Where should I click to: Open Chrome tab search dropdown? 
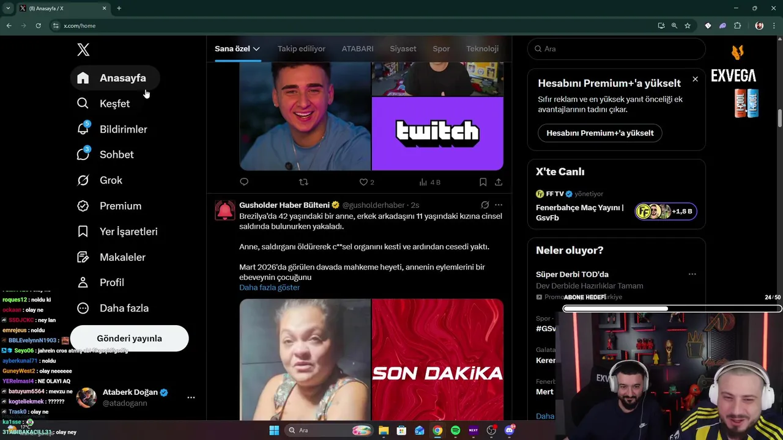point(8,9)
